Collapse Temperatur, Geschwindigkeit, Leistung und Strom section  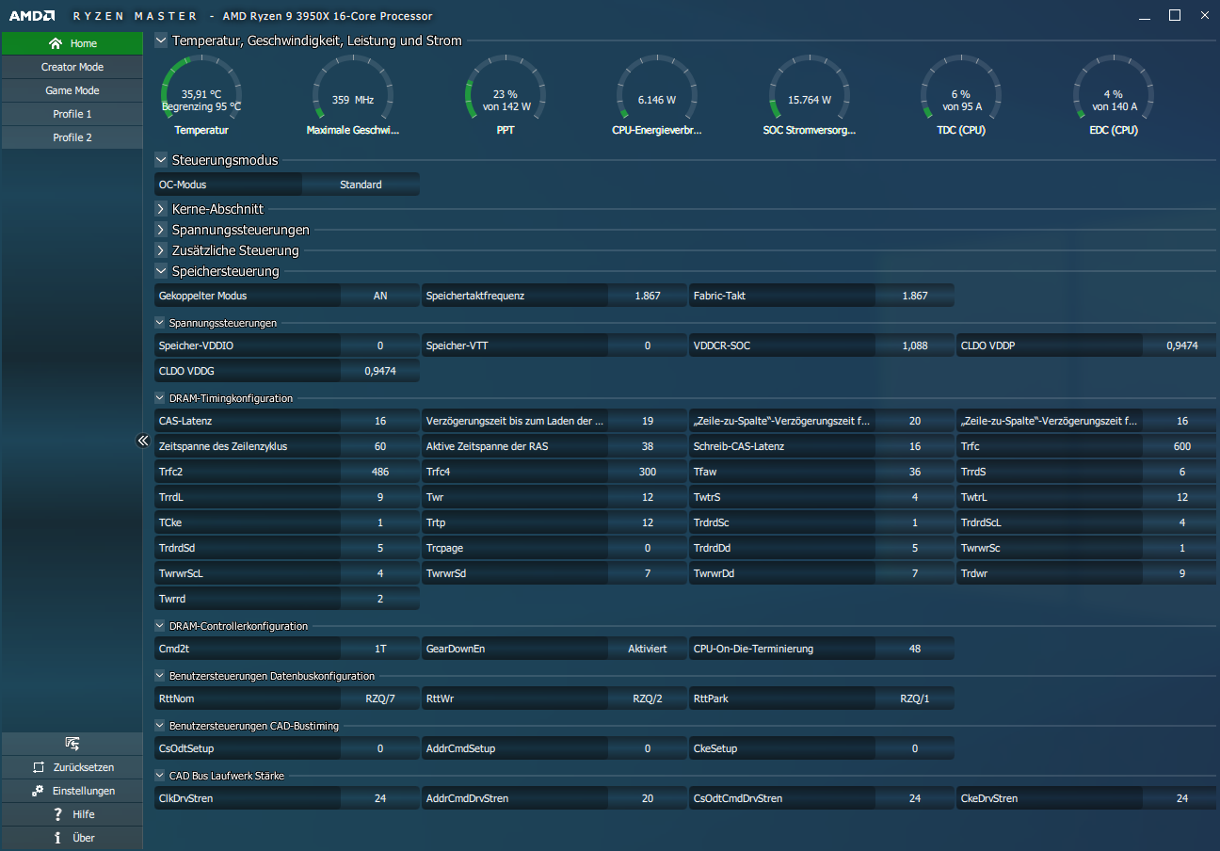[161, 40]
